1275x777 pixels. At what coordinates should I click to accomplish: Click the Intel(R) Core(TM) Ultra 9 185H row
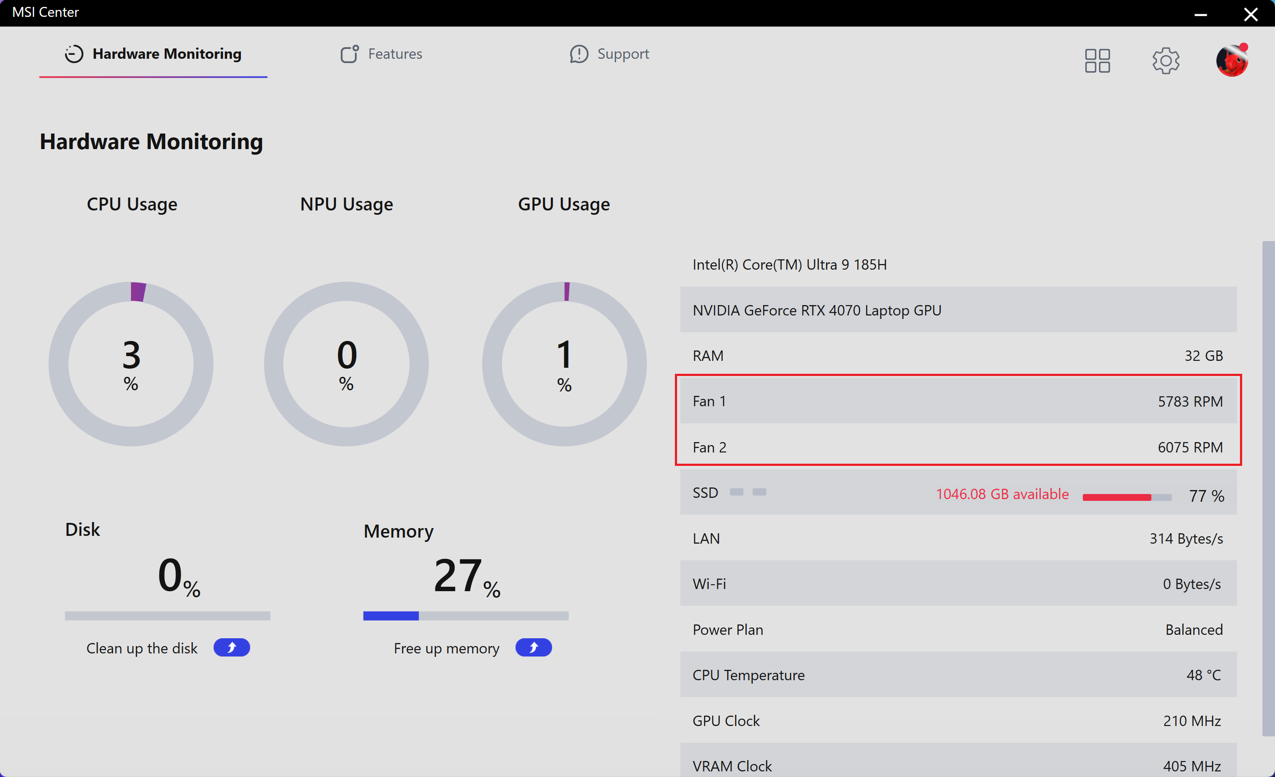pos(959,264)
